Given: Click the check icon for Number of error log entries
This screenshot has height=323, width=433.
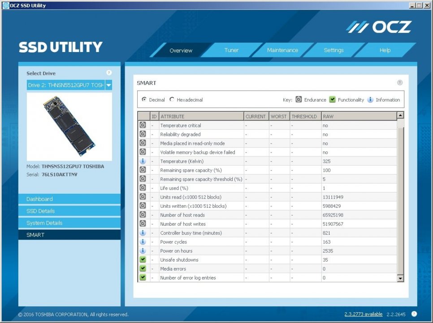Looking at the screenshot, I should pos(143,277).
